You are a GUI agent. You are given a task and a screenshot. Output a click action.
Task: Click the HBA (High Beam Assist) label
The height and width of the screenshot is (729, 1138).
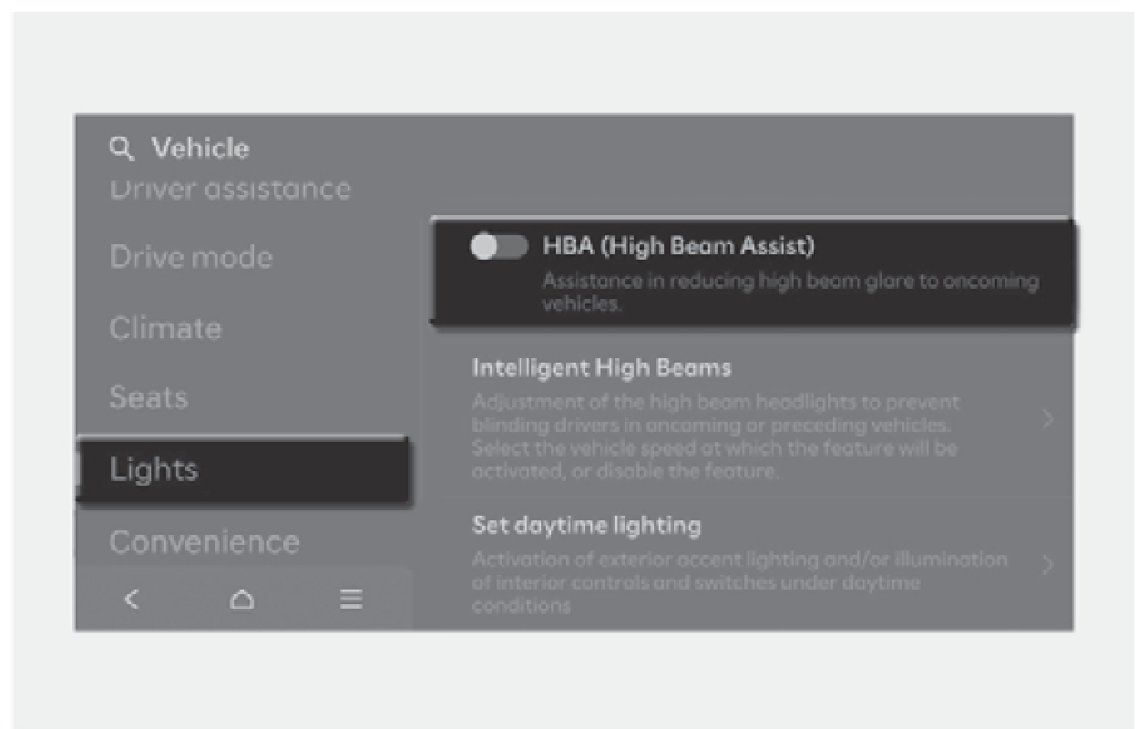(678, 246)
